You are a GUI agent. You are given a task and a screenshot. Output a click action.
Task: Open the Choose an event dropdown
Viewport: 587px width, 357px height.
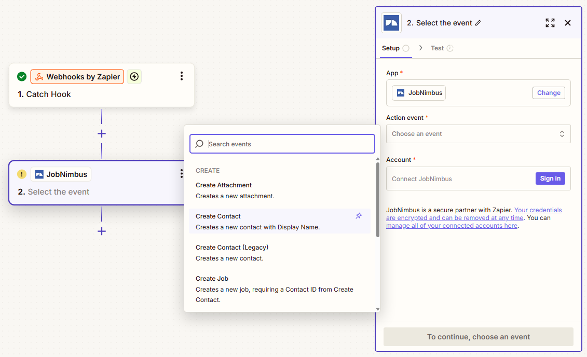[x=478, y=134]
